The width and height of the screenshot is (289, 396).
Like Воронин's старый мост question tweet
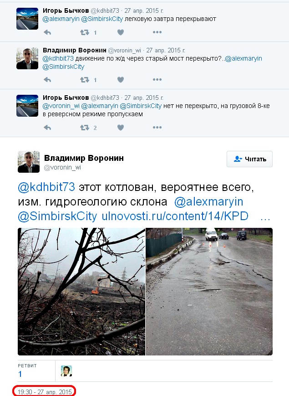[121, 80]
